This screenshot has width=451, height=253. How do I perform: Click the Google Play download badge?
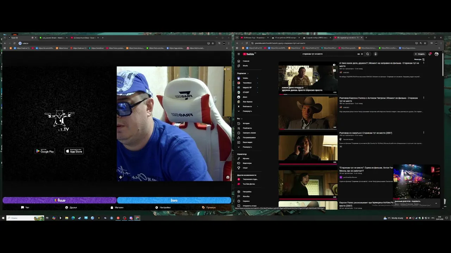[45, 151]
